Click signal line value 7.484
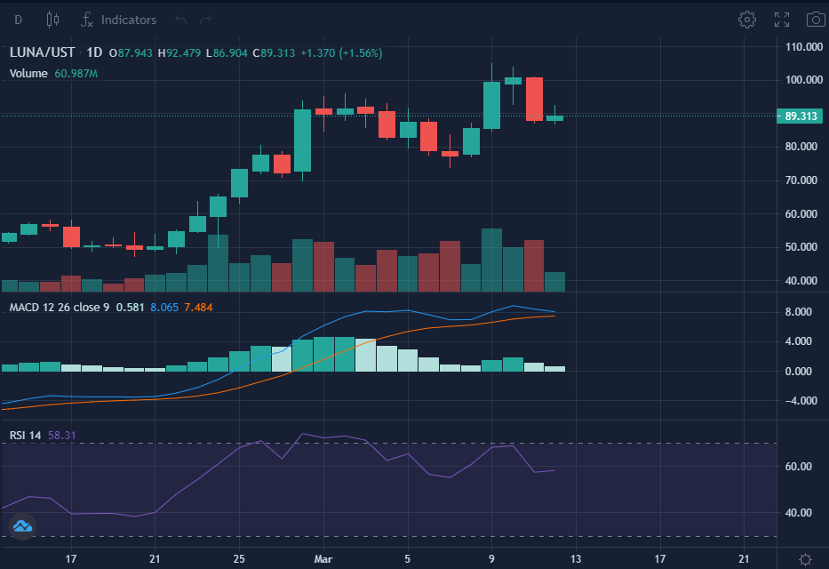 coord(198,308)
